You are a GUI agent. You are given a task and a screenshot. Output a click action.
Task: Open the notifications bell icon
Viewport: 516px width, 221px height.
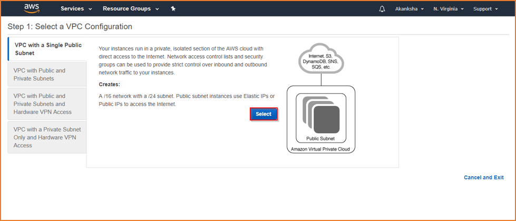coord(382,9)
